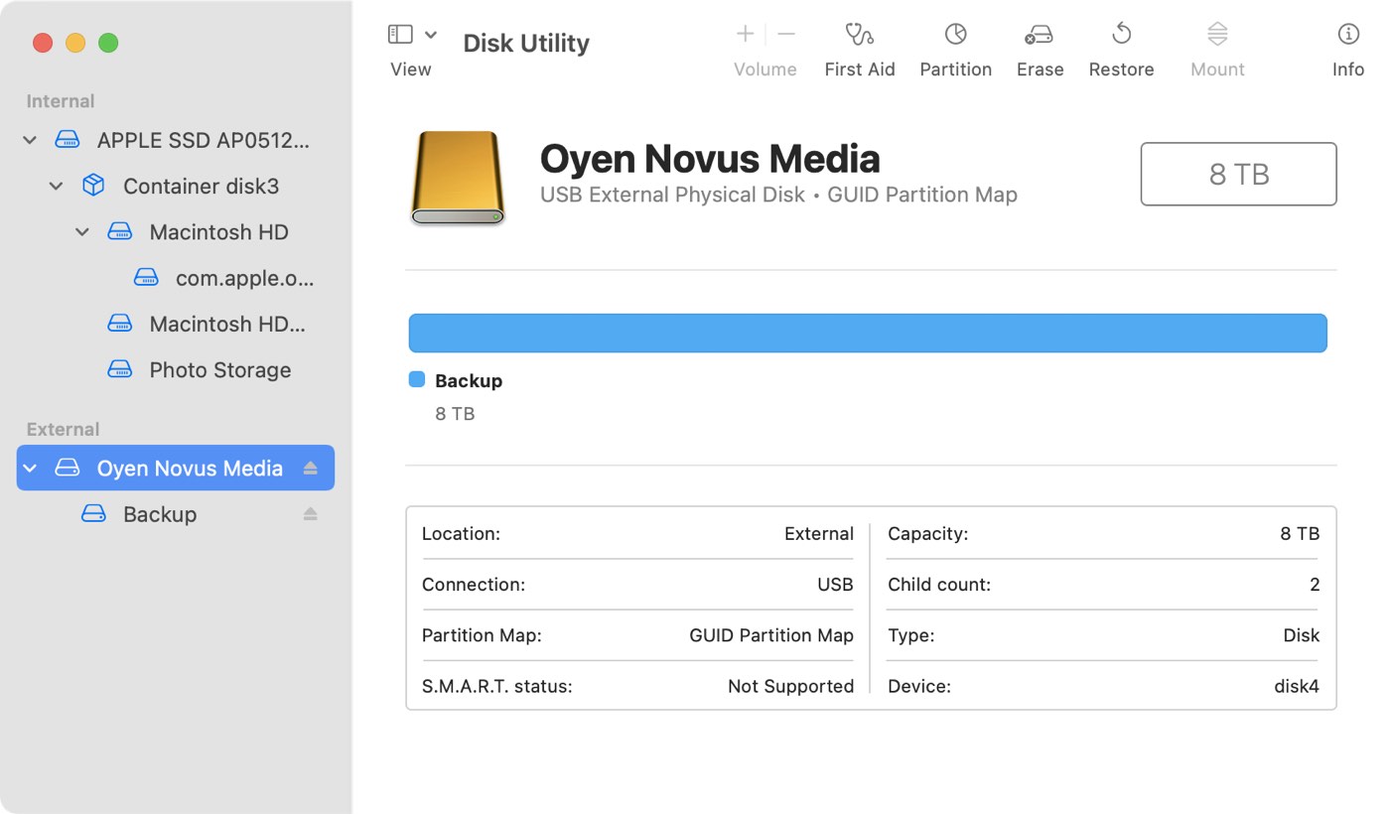Viewport: 1390px width, 814px height.
Task: Close the Disk Utility window red button
Action: (x=43, y=43)
